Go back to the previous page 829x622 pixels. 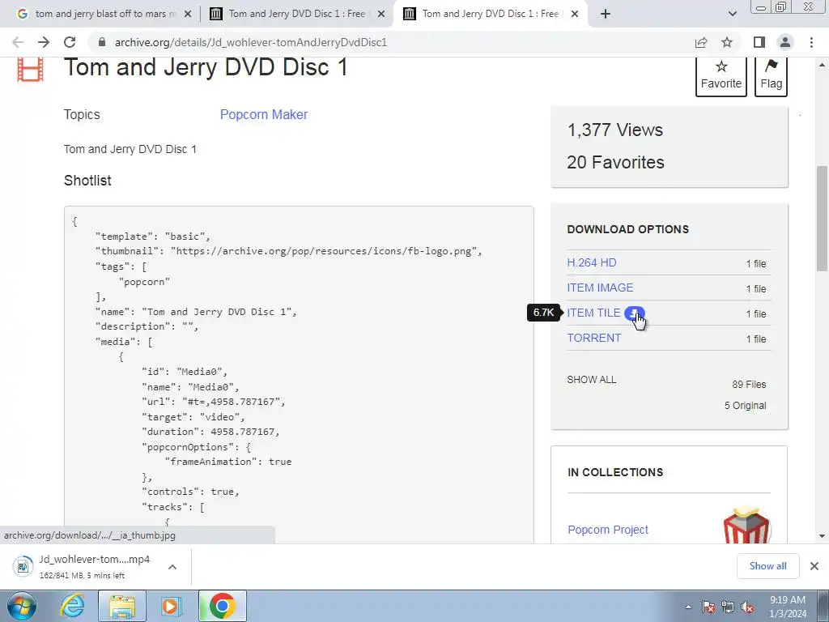tap(18, 42)
